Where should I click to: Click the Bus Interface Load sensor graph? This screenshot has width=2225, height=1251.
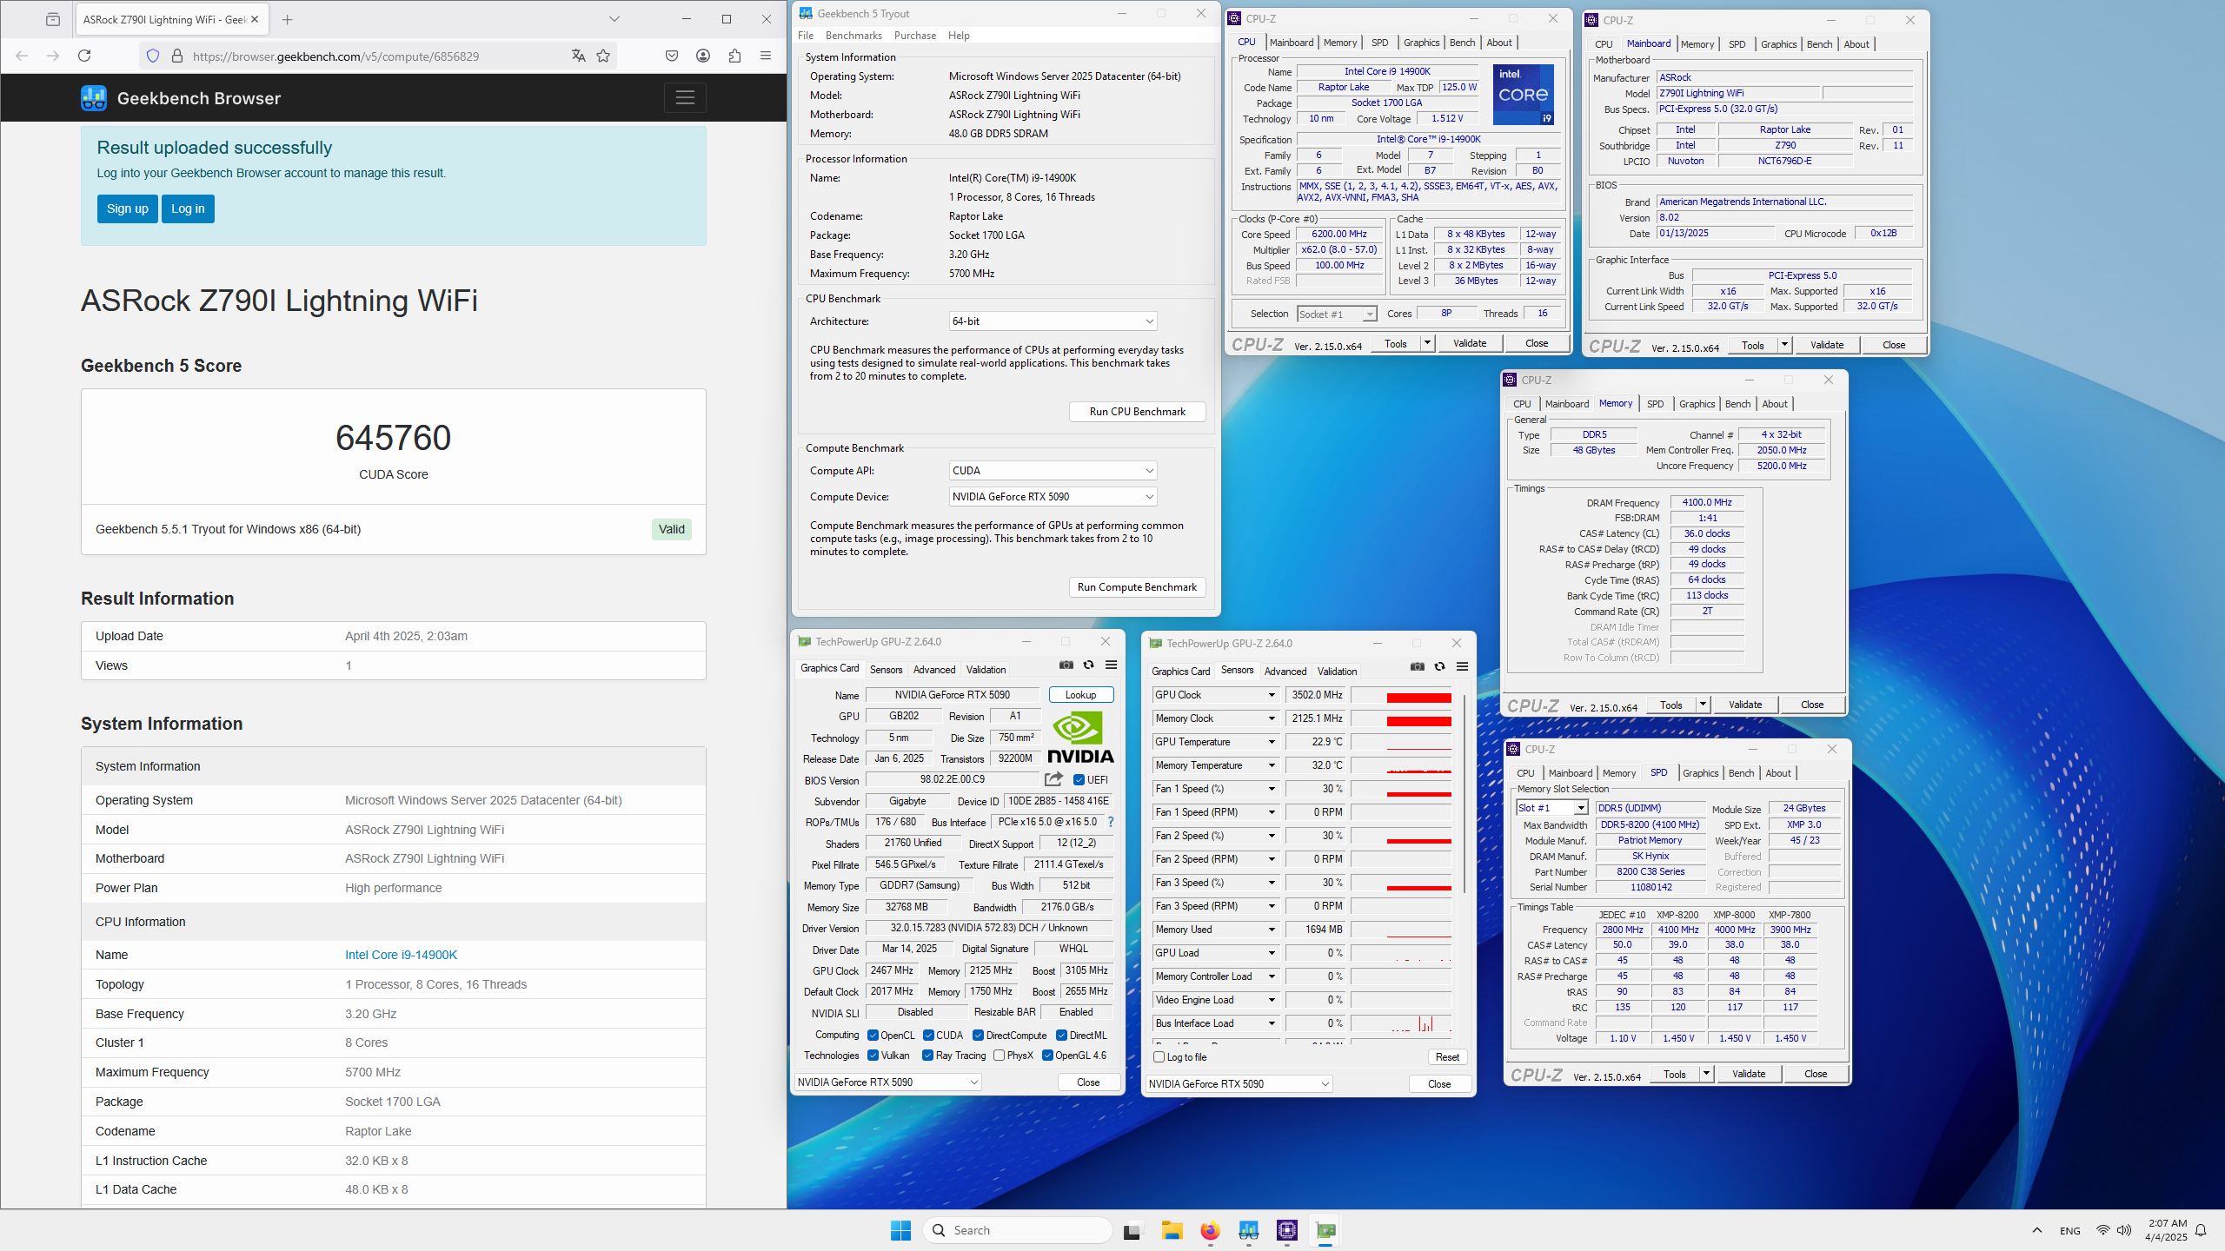click(x=1401, y=1023)
